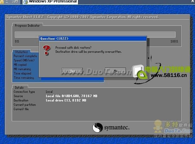Click the 'Current partition' label
The width and height of the screenshot is (195, 144).
(x=25, y=105)
